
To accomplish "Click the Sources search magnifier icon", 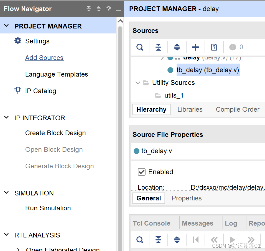I will tap(140, 47).
